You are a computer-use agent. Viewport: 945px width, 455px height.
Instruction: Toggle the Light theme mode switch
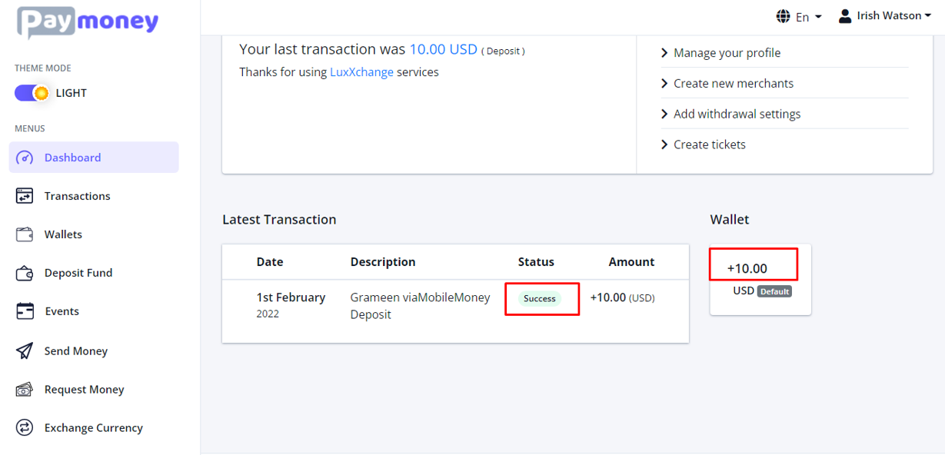click(32, 93)
